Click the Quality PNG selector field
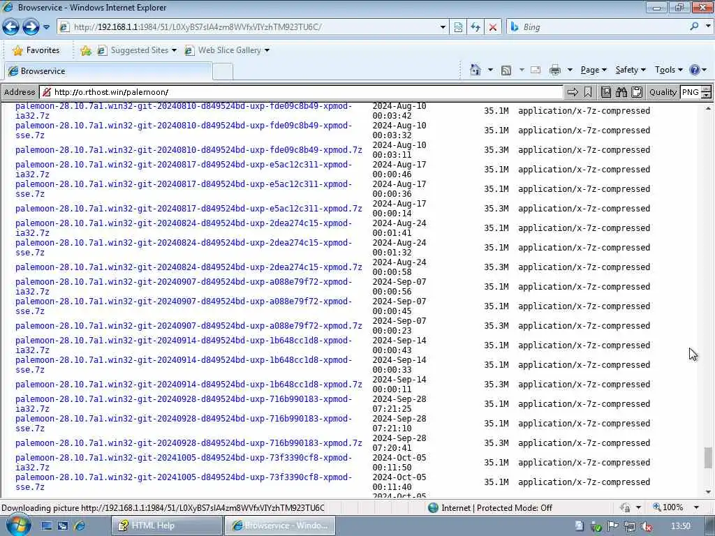This screenshot has height=536, width=715. click(691, 92)
